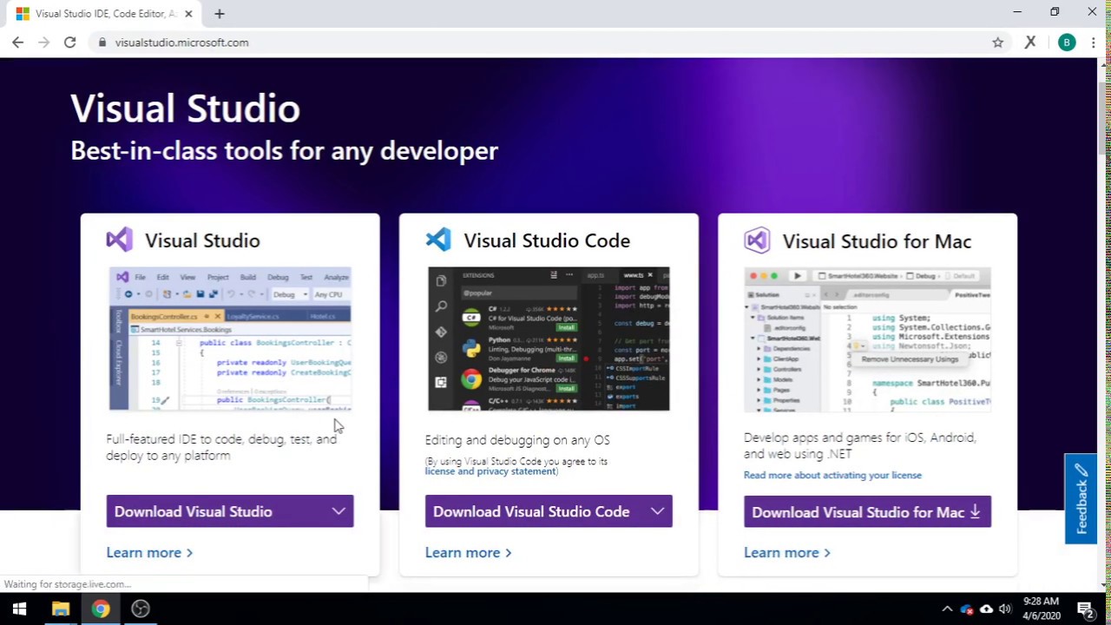Click the Visual Studio Code card heading

[547, 240]
